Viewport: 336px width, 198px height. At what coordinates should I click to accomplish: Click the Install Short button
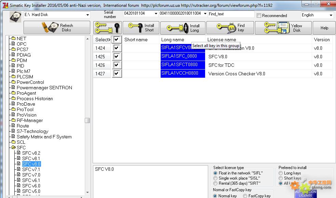141,28
